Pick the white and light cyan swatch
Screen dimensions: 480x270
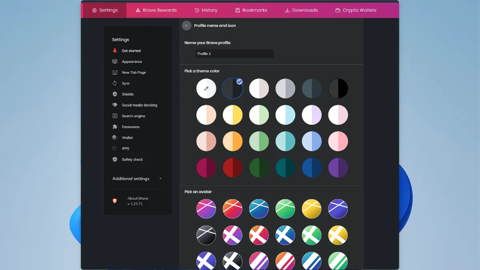286,115
